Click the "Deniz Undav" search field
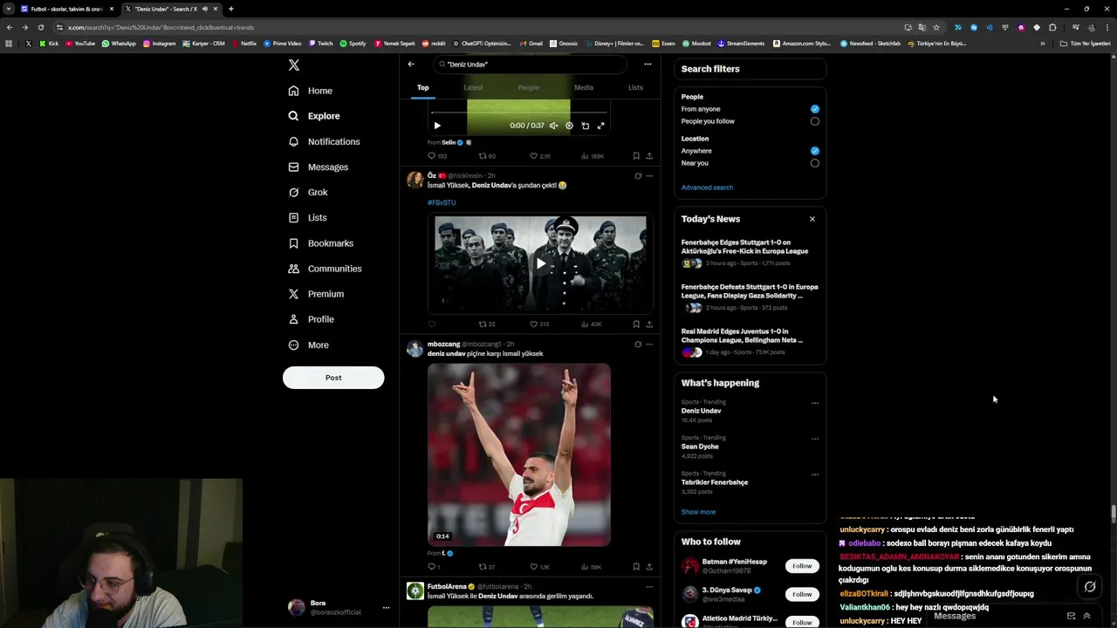 coord(530,64)
